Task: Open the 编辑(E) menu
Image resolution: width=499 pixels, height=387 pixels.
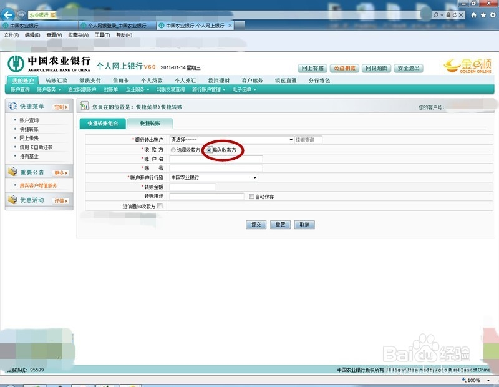Action: (x=32, y=35)
